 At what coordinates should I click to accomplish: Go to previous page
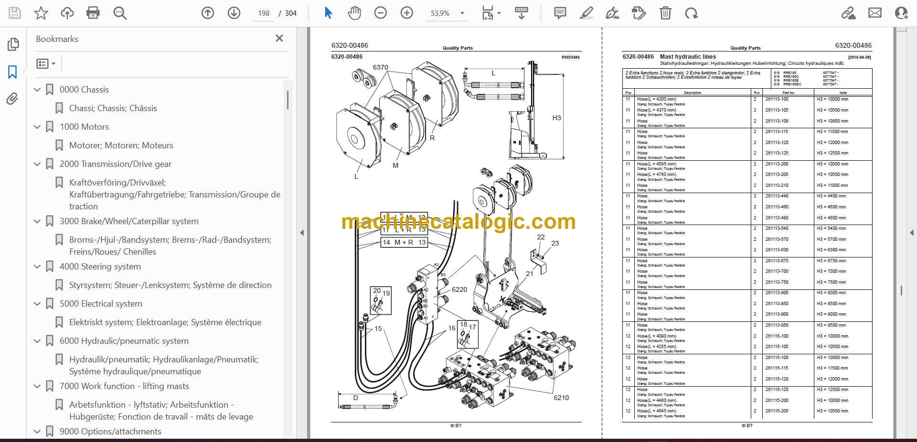tap(208, 13)
